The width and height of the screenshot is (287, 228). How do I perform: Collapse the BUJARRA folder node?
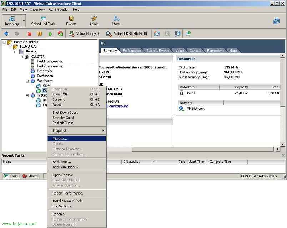pyautogui.click(x=10, y=47)
